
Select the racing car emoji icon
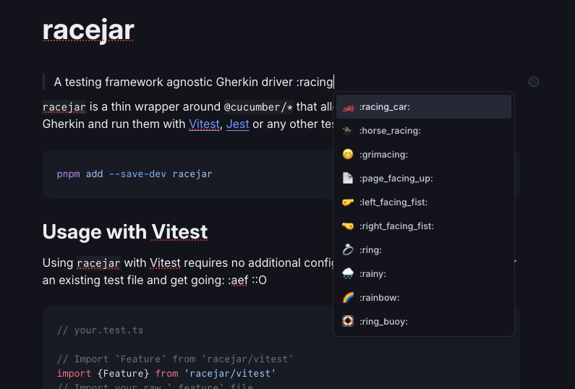point(348,107)
